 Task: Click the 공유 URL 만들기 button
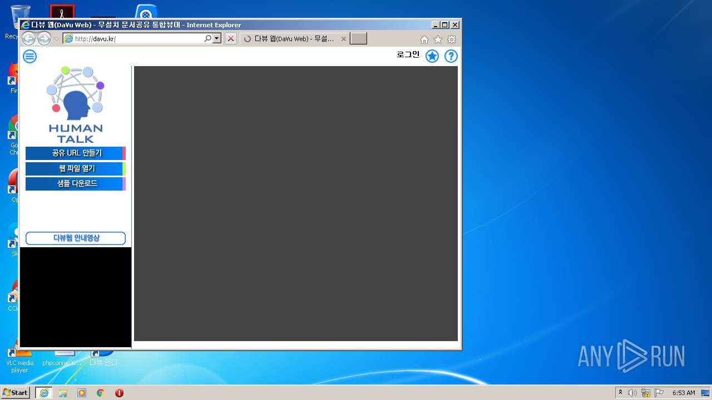tap(76, 153)
